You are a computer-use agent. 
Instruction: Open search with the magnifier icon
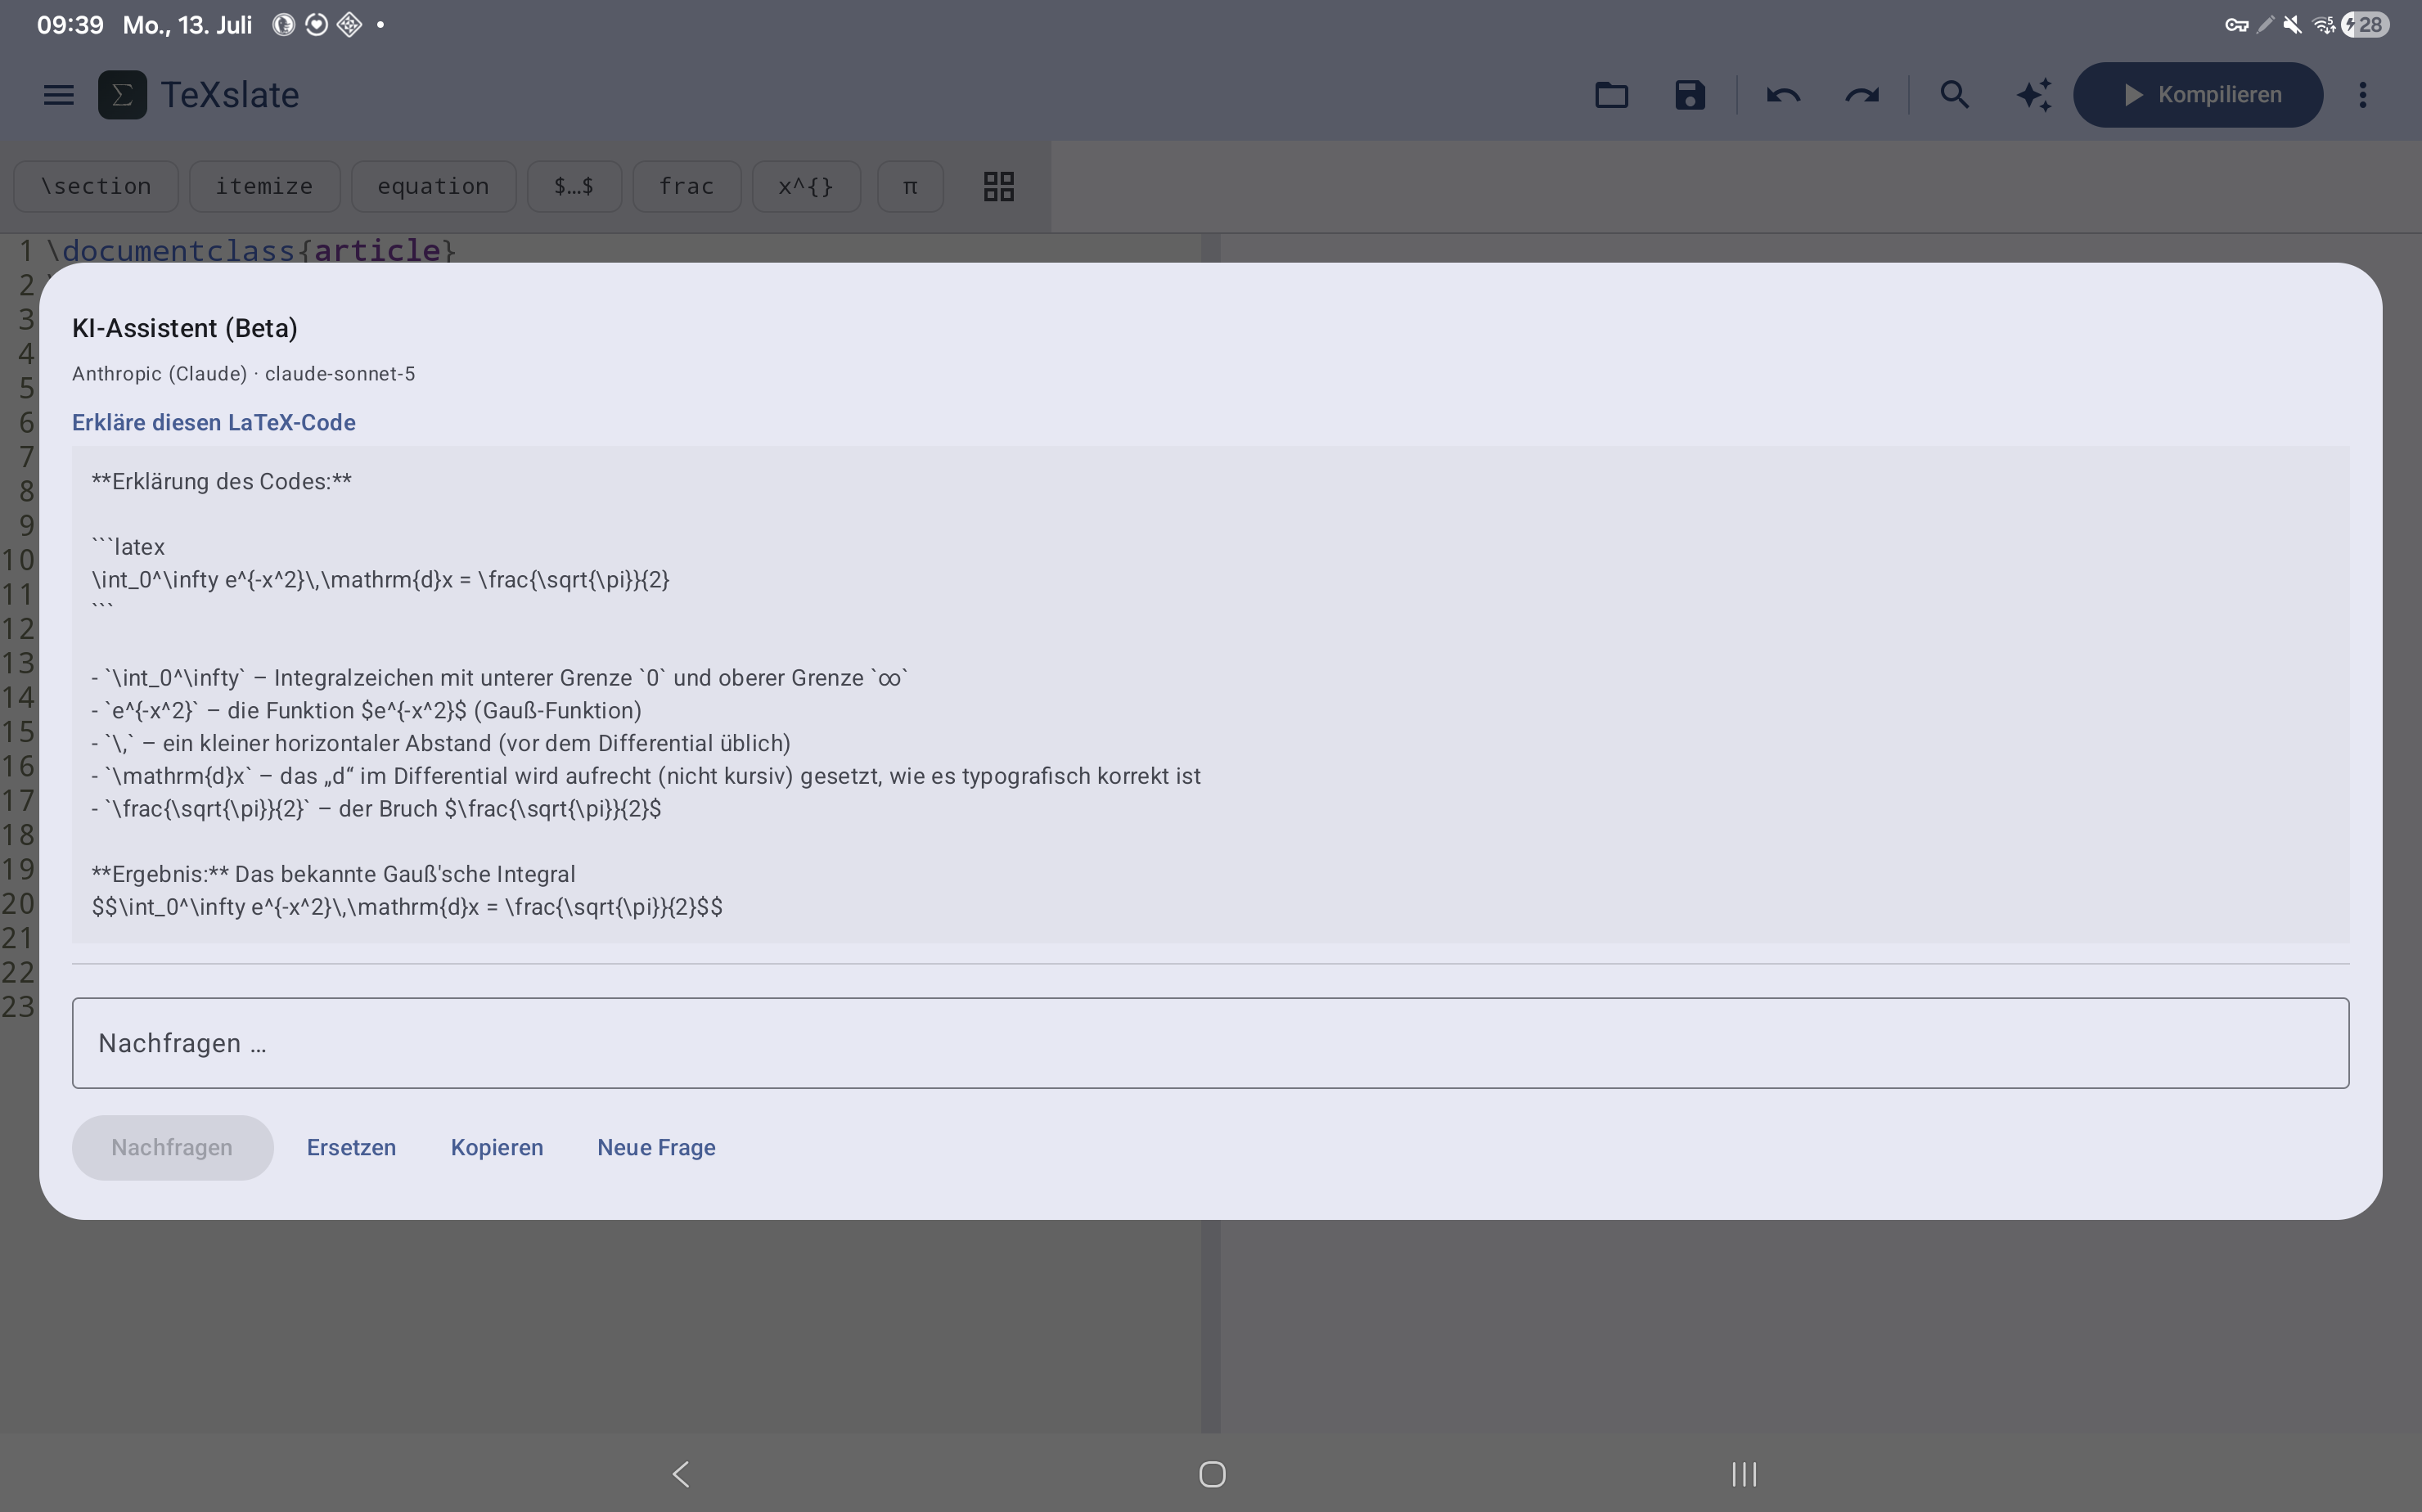pos(1954,95)
